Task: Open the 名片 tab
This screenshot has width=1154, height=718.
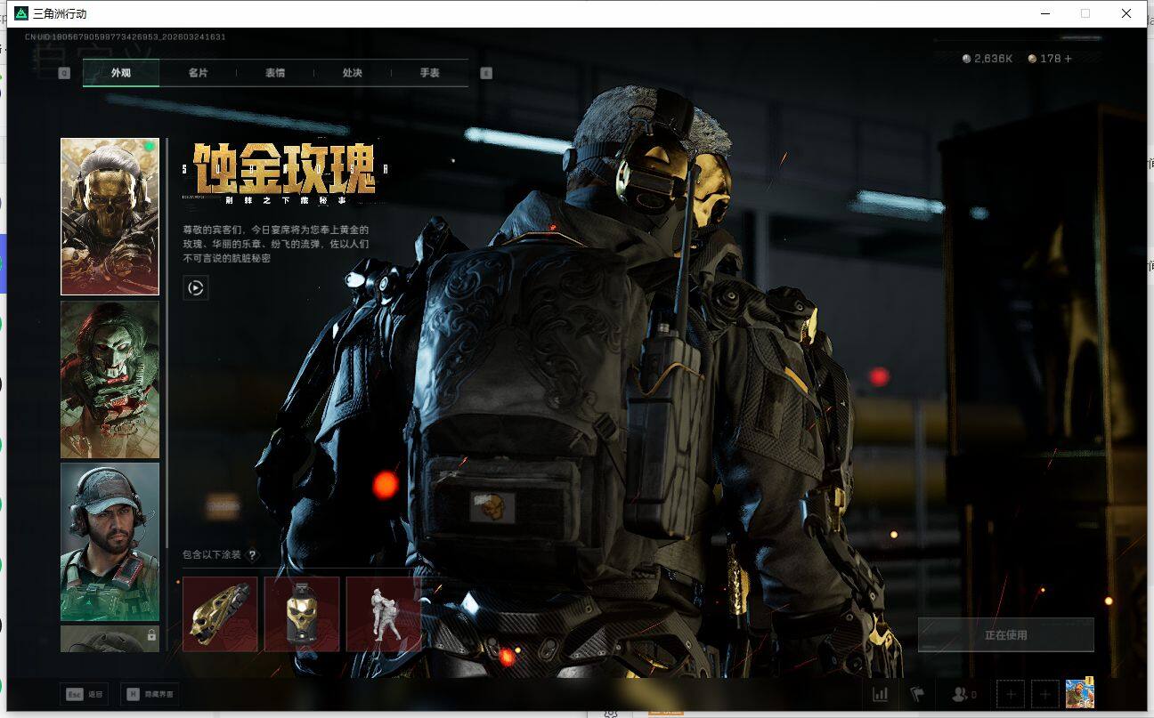Action: (x=198, y=73)
